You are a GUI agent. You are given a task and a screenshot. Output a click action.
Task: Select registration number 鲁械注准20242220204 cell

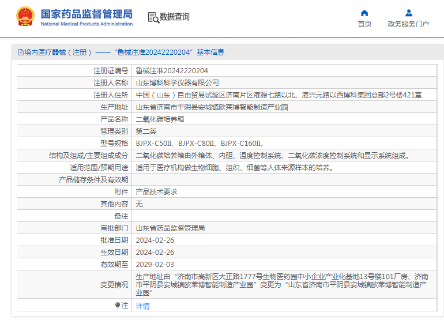172,70
